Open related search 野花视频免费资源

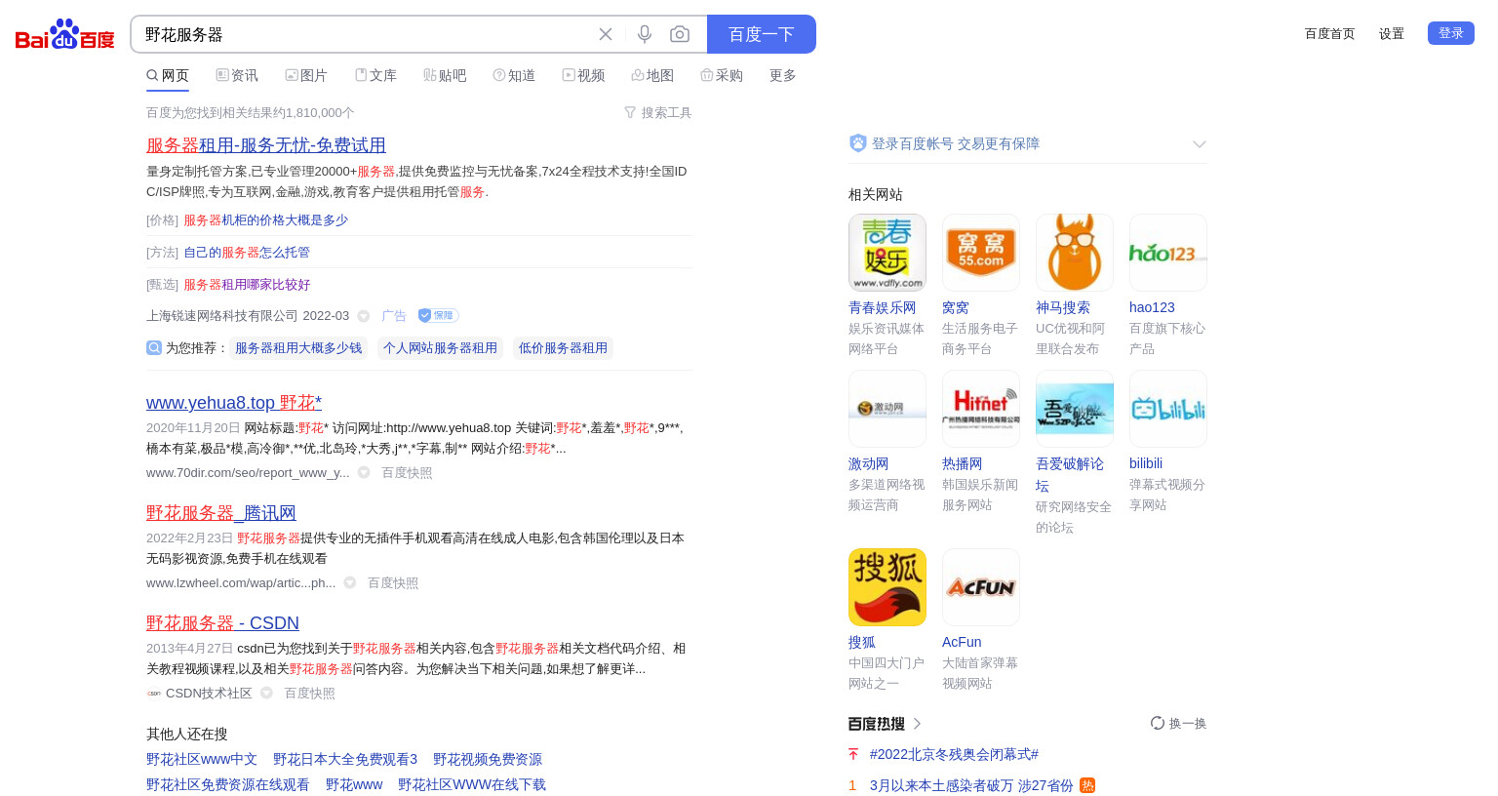[x=488, y=760]
